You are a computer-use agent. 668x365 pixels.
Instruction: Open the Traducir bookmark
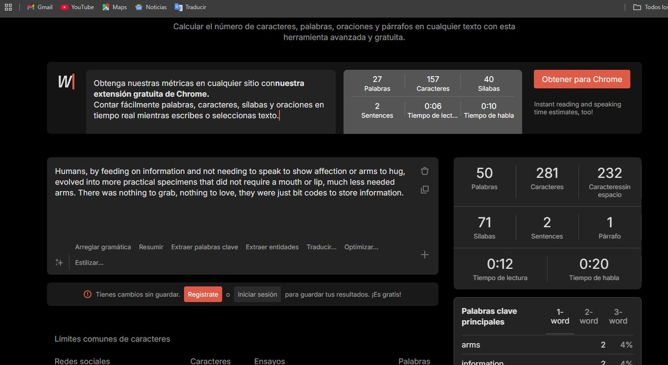[190, 7]
